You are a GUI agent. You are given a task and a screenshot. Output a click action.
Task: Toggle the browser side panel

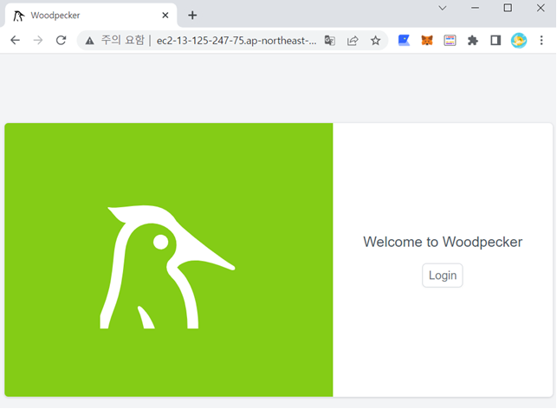click(495, 41)
